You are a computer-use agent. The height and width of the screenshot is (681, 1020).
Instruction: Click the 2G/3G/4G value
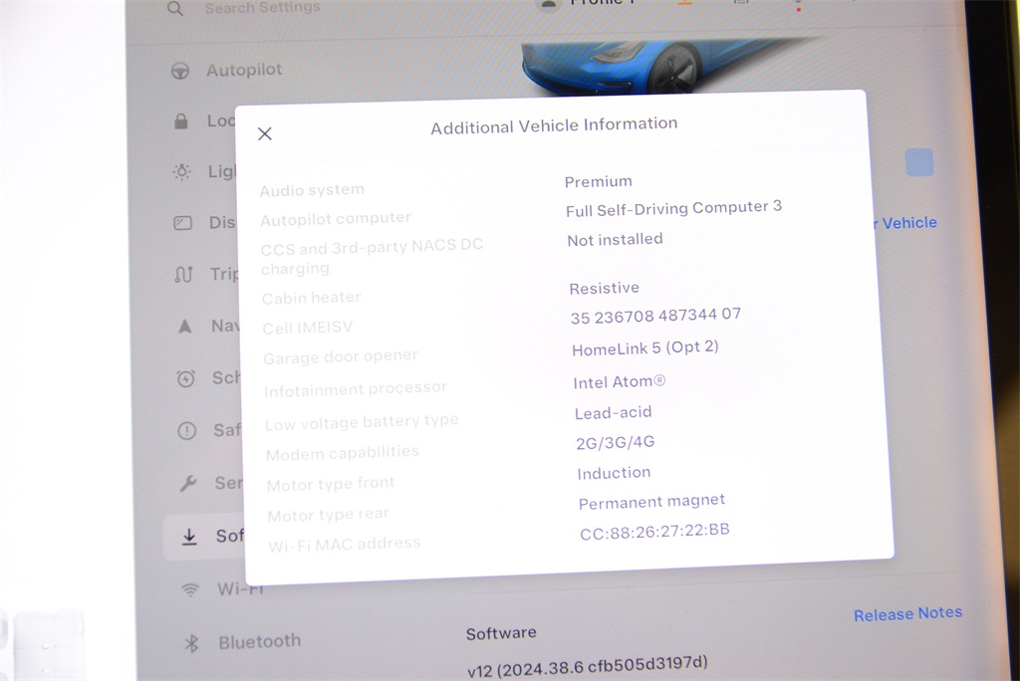pos(615,443)
